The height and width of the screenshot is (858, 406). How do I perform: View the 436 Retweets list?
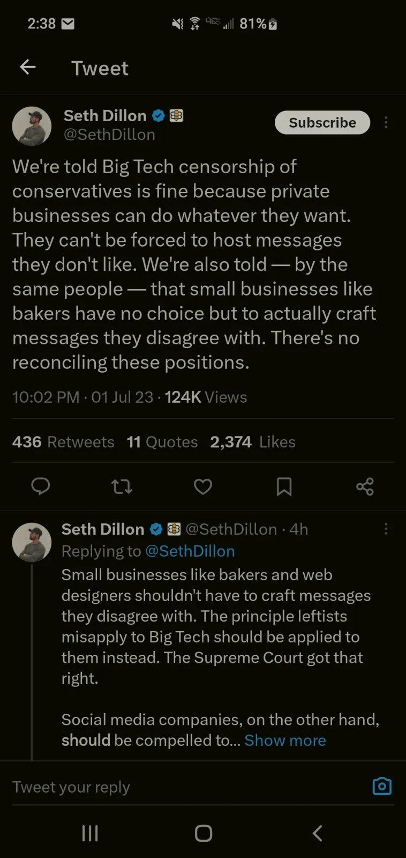pyautogui.click(x=63, y=442)
